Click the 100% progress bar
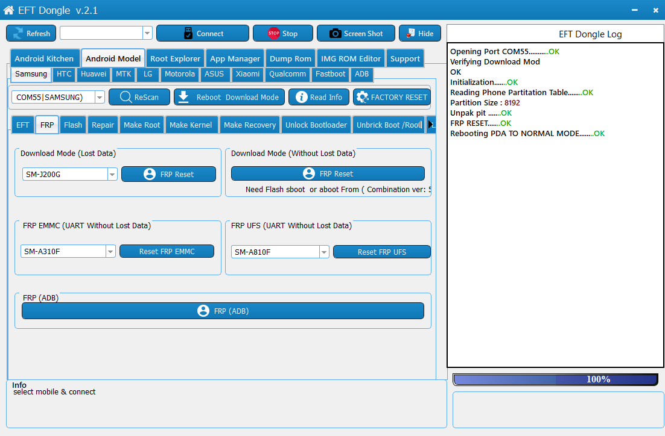This screenshot has height=436, width=665. coord(556,379)
